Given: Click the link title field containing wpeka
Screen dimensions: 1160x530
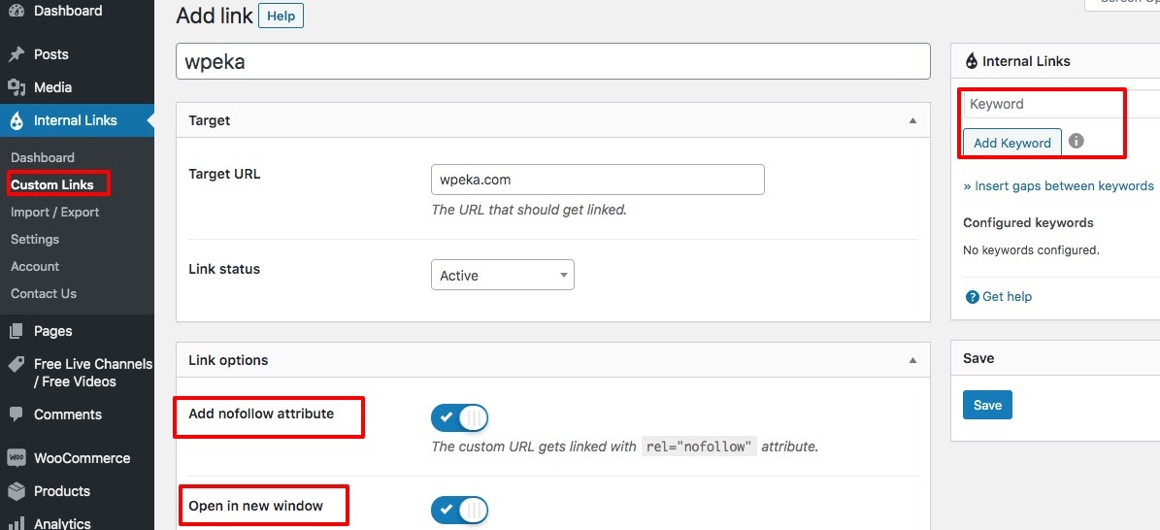Looking at the screenshot, I should click(552, 61).
